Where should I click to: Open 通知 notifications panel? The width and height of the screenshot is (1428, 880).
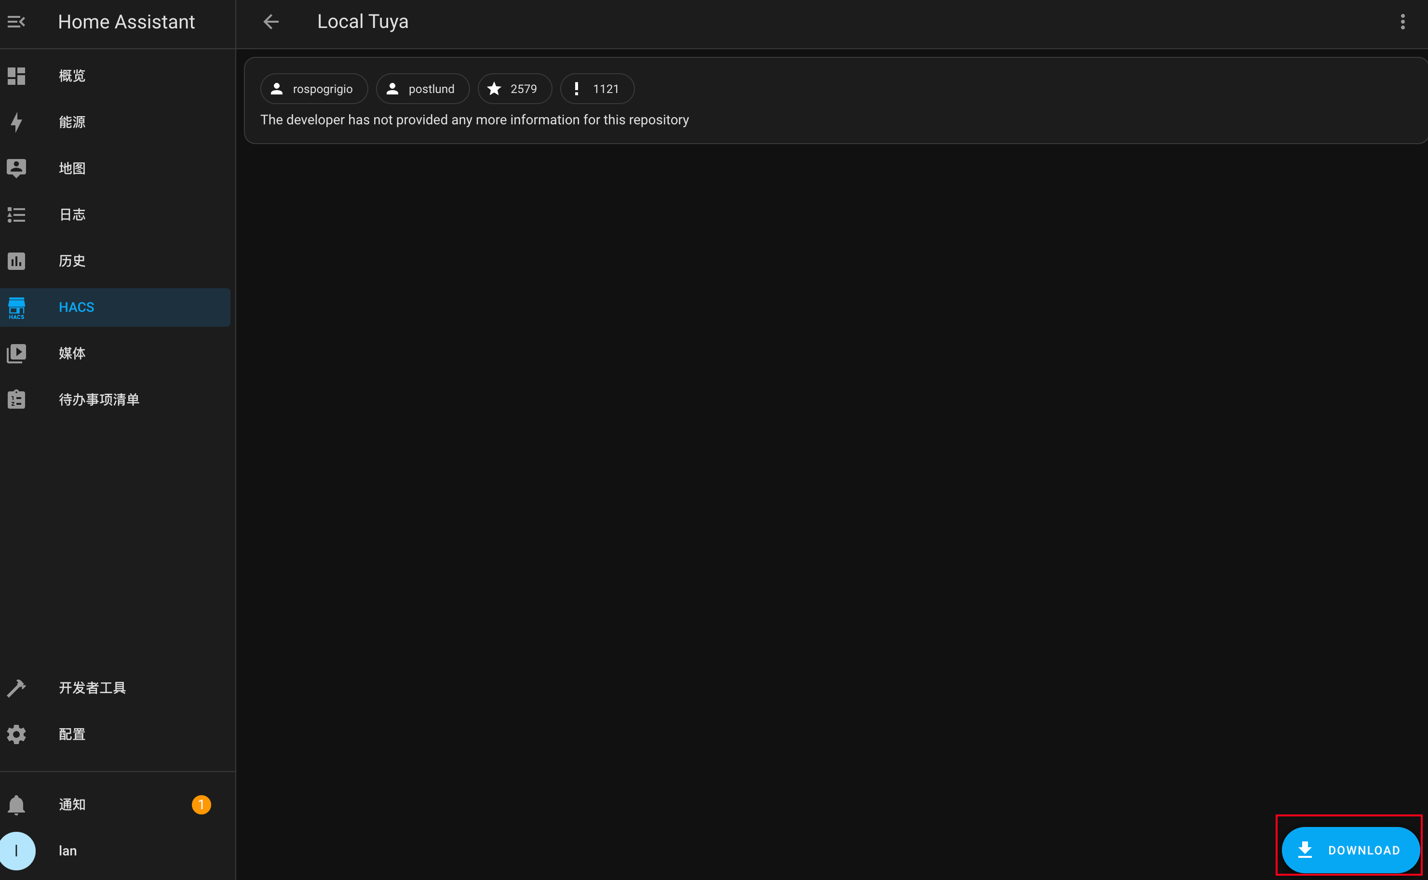(115, 805)
